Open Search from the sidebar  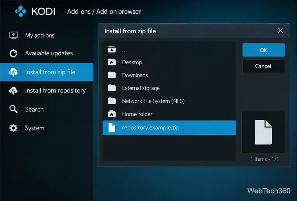coord(47,109)
